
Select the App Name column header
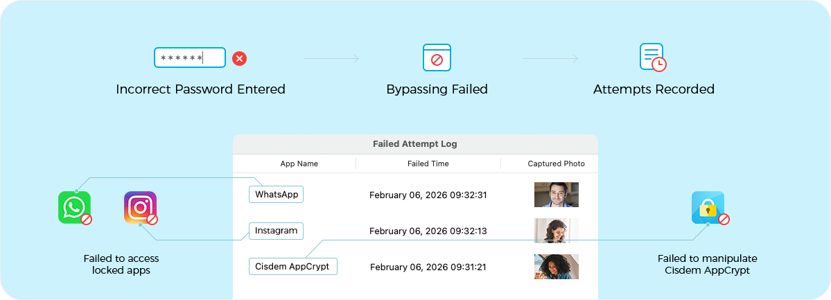click(299, 164)
